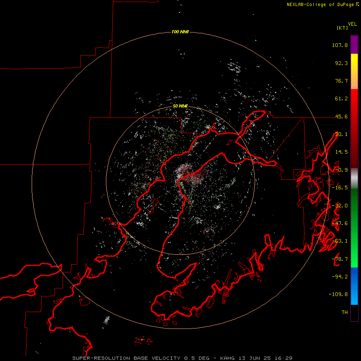Click the -0.9 scale value
The image size is (361, 361).
coord(341,170)
